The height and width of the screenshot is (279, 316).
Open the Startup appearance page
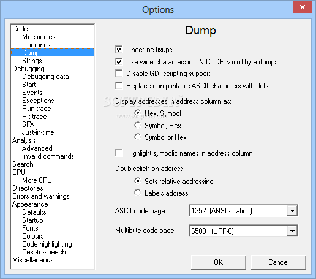pos(32,220)
